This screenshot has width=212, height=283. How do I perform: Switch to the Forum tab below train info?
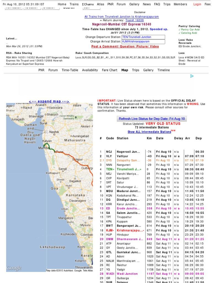coord(53,70)
